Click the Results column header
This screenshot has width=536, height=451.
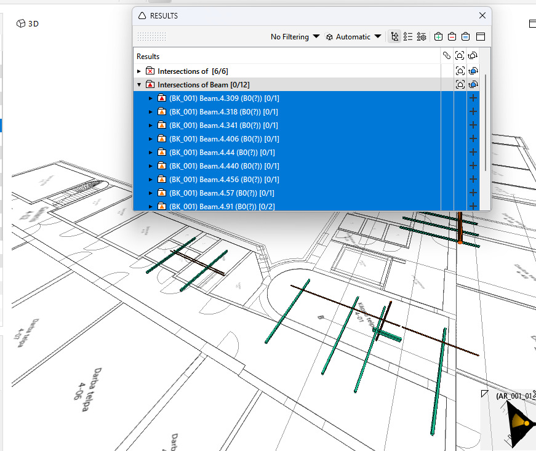click(x=287, y=56)
